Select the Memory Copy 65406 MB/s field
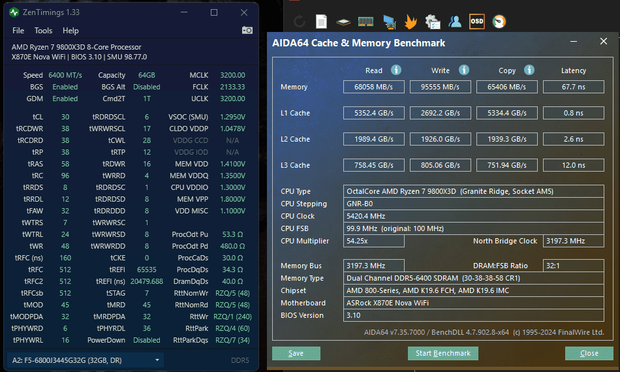620x372 pixels. pyautogui.click(x=507, y=87)
